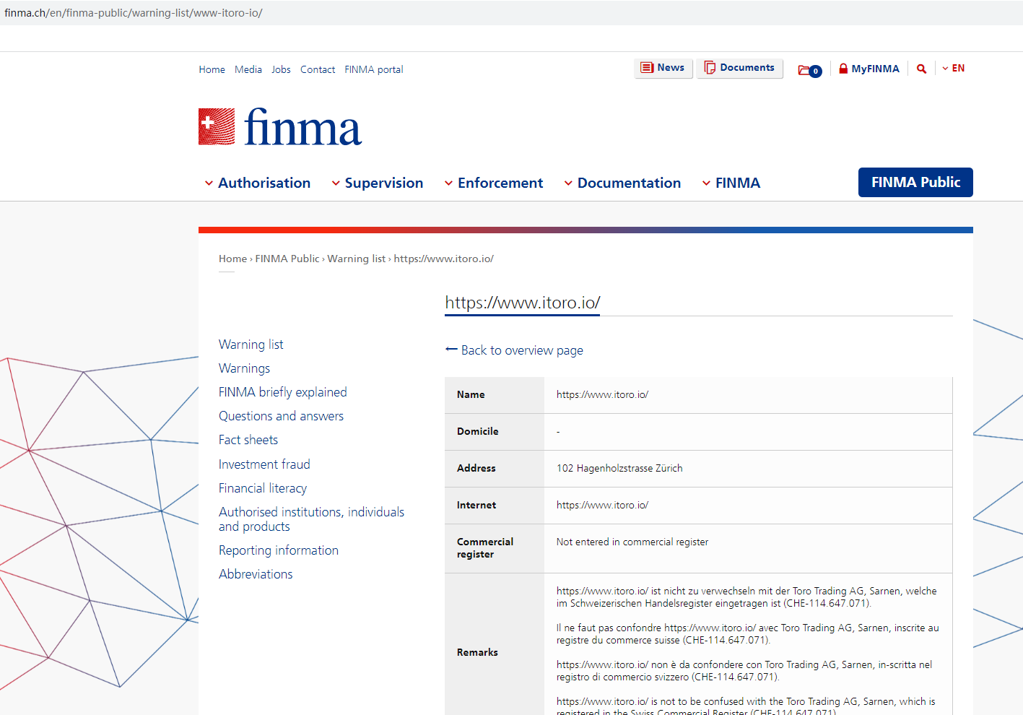This screenshot has height=715, width=1023.
Task: Expand the Documentation menu
Action: click(x=622, y=183)
